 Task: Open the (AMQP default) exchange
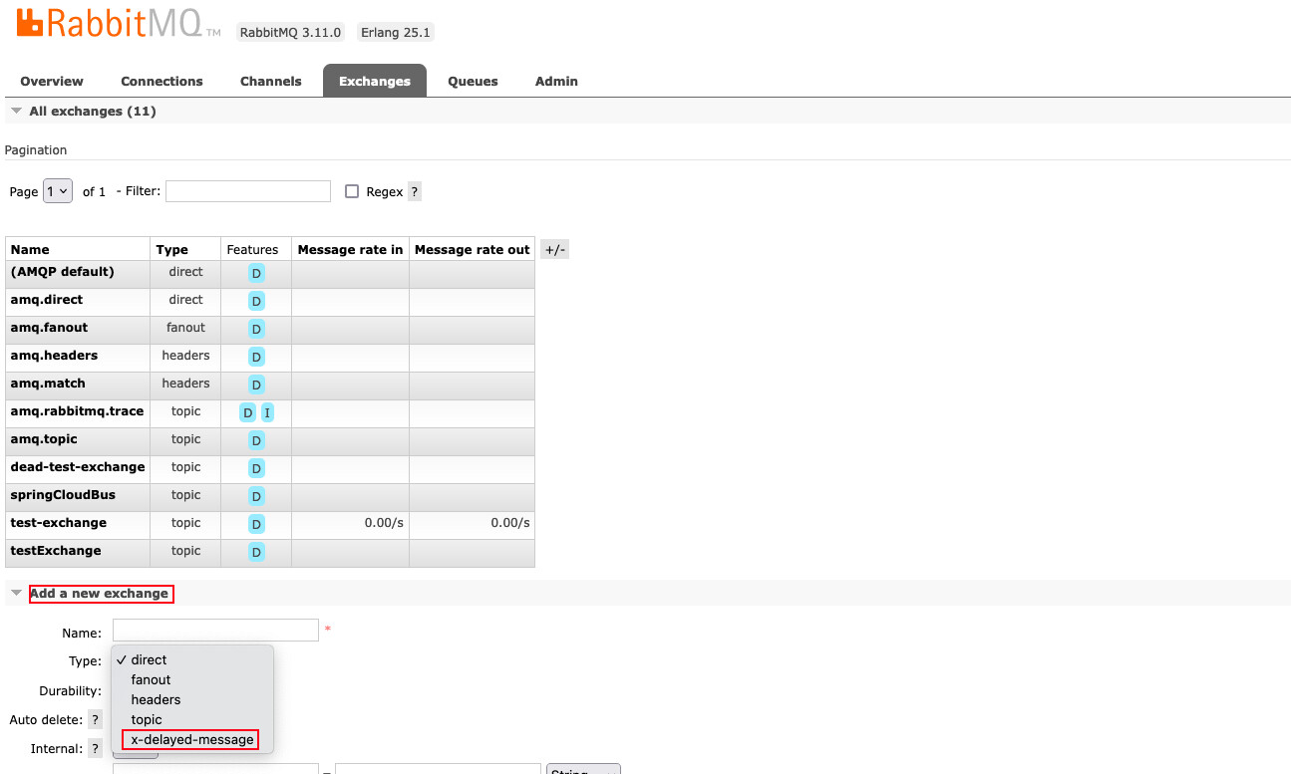click(63, 272)
